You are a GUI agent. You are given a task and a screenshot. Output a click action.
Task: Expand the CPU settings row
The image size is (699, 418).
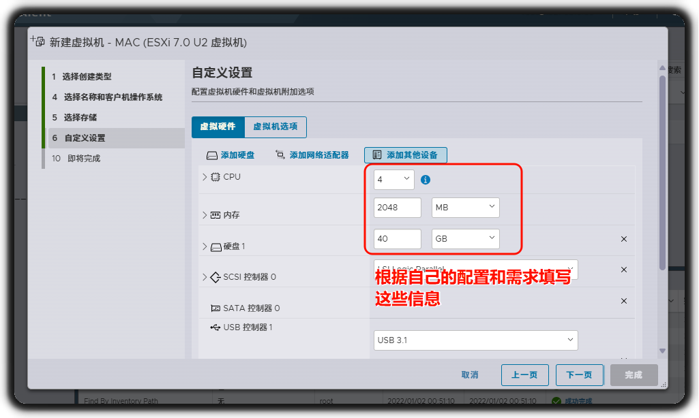pyautogui.click(x=205, y=177)
